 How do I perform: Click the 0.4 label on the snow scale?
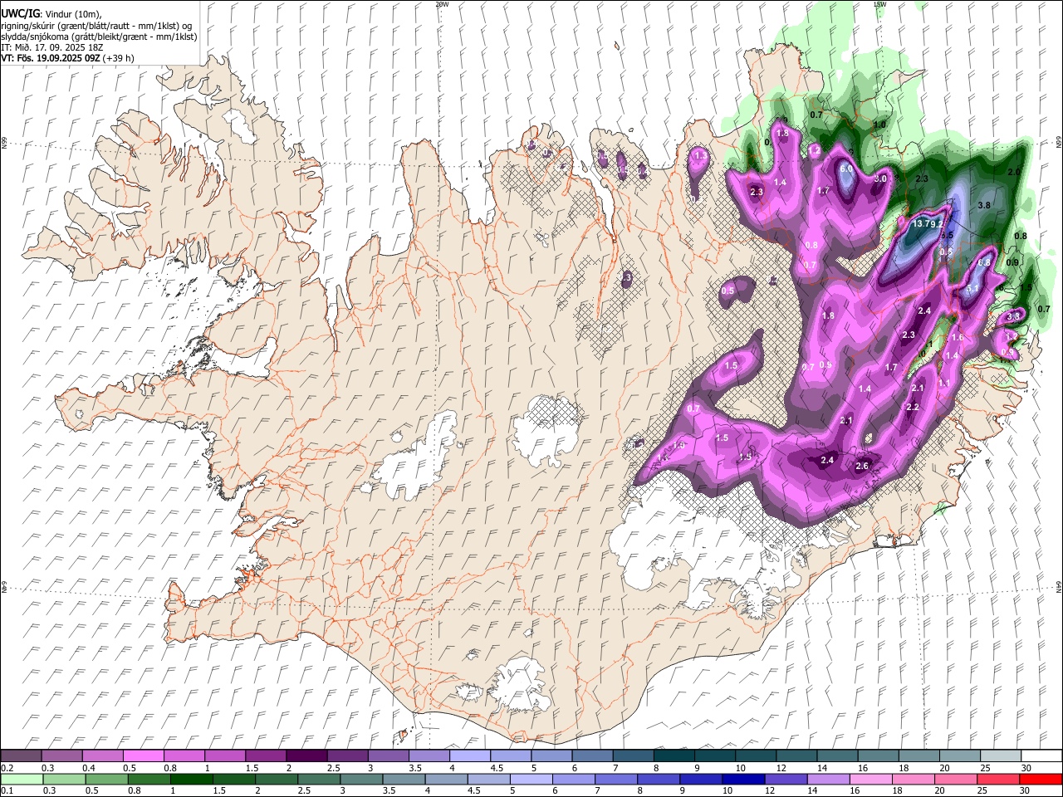[x=89, y=768]
